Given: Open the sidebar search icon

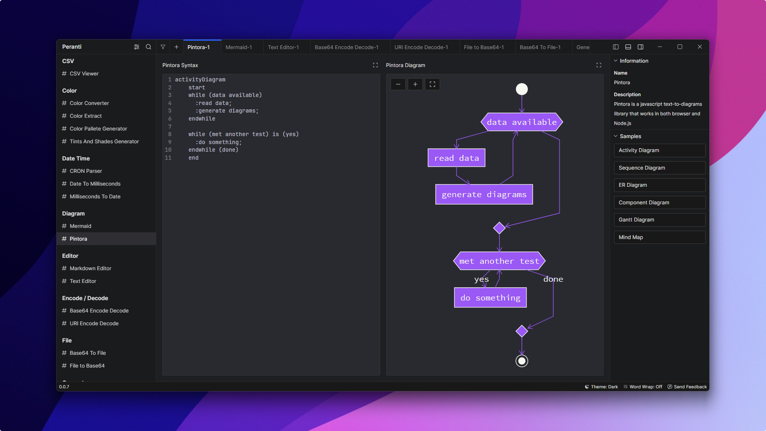Looking at the screenshot, I should click(148, 47).
